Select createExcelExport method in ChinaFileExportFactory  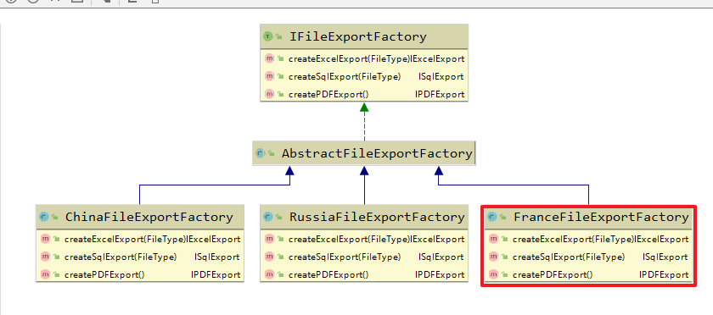140,239
